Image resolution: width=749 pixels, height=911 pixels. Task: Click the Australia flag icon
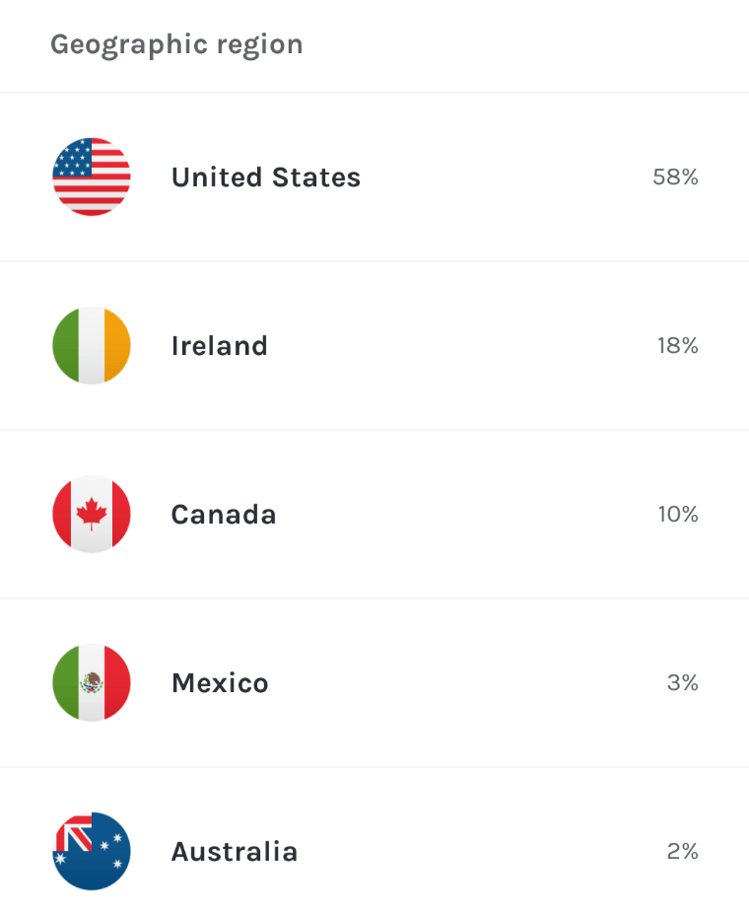click(91, 851)
